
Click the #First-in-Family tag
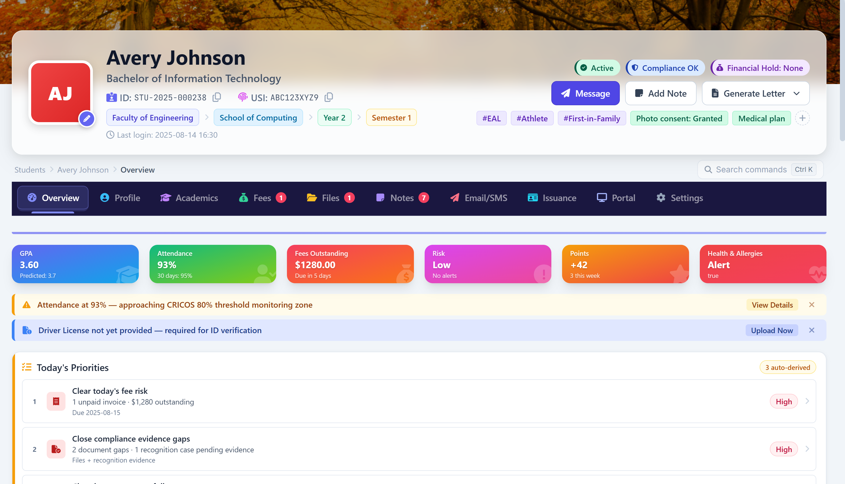(592, 118)
